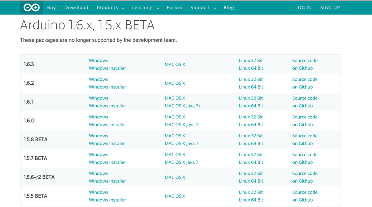Open Source code link for 1.6.2
Viewport: 372px width, 207px height.
pos(305,79)
